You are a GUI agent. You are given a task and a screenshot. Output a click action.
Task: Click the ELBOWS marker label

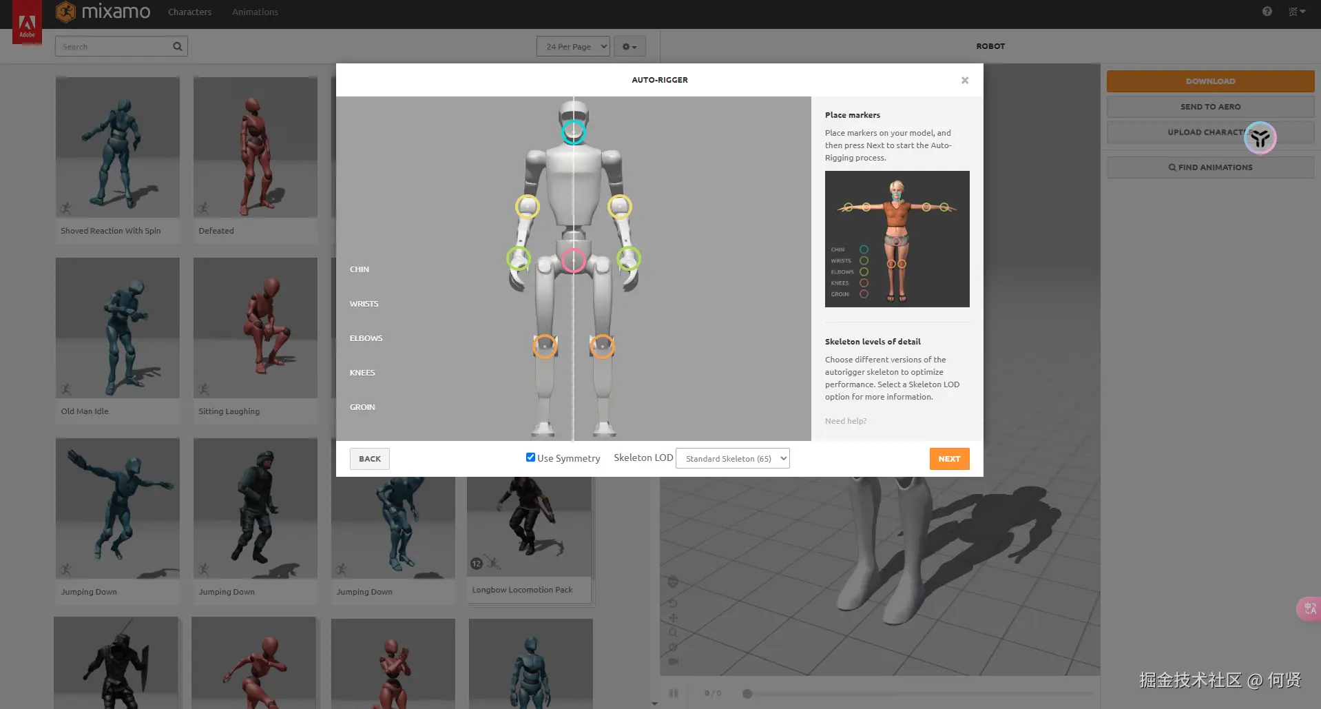click(x=366, y=338)
